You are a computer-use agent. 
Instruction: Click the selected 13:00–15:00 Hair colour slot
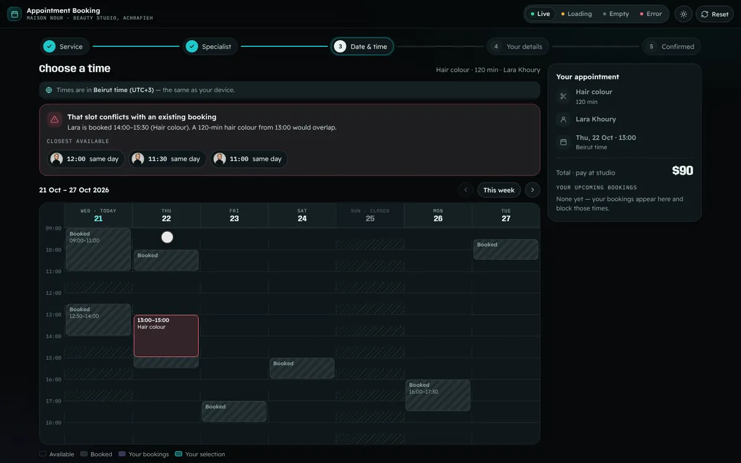166,336
